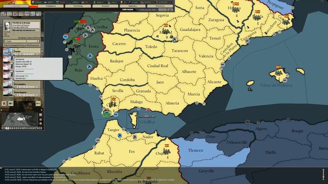Click the port icon off Valencia coast

(223, 64)
